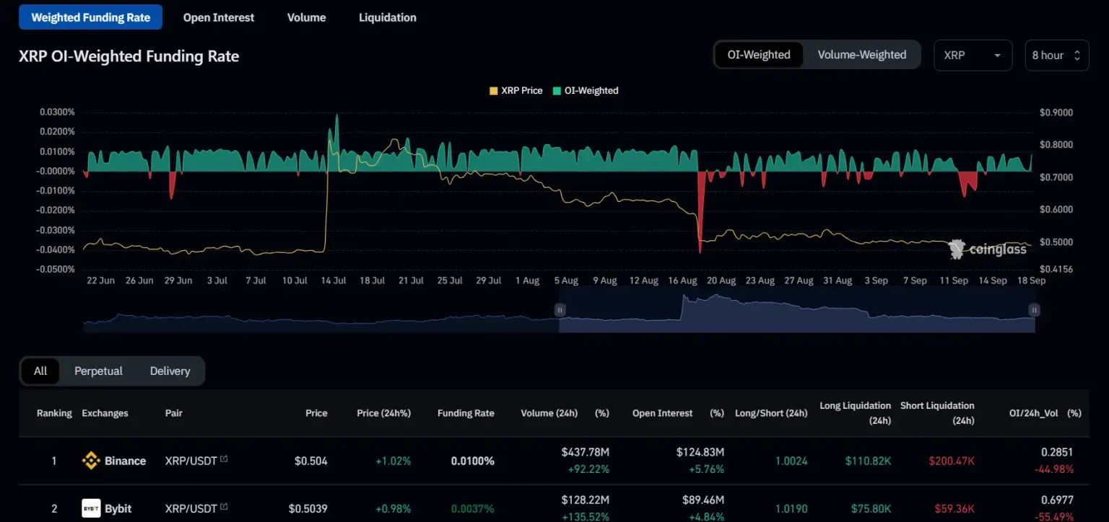Click the green OI-Weighted legend swatch
The image size is (1109, 522).
557,91
